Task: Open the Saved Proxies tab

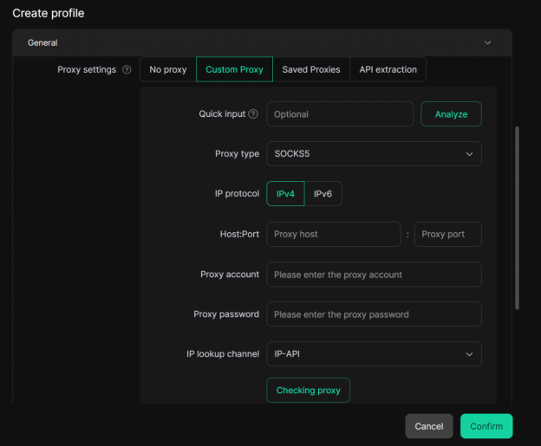Action: pyautogui.click(x=311, y=70)
